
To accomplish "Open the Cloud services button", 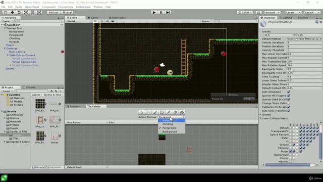I will click(x=259, y=12).
